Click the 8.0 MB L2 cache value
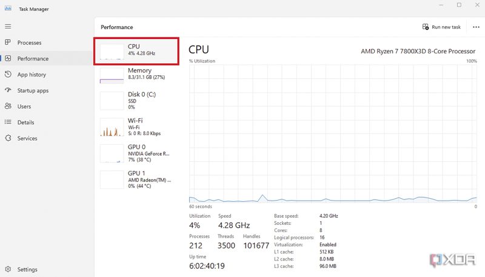This screenshot has height=277, width=485. tap(327, 259)
